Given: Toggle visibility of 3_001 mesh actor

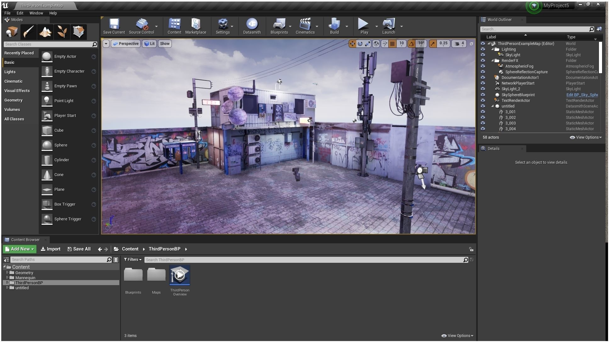Looking at the screenshot, I should pos(483,112).
